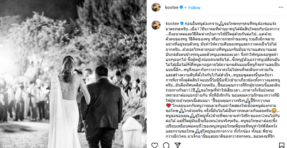The image size is (287, 148).
Task: Click the red heart emoji in the caption
Action: tap(168, 106)
